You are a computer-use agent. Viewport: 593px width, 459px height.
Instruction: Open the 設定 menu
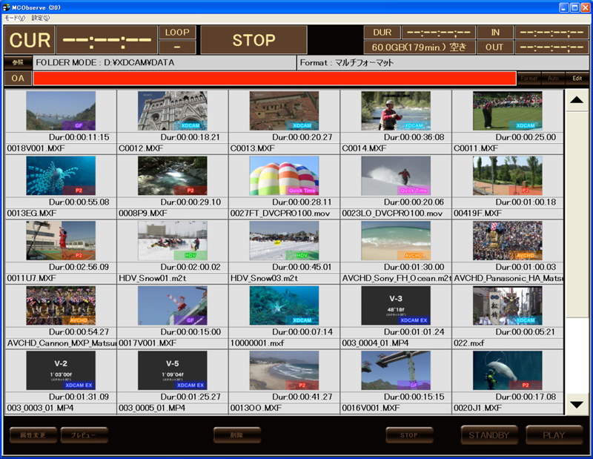40,18
